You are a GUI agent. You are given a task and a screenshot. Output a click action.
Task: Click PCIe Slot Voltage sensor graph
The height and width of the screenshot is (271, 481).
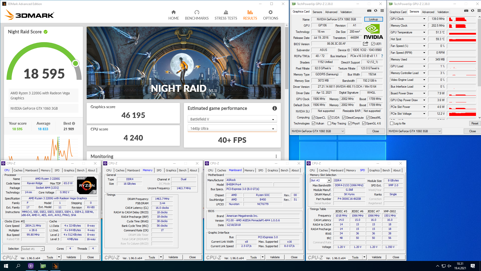pos(461,114)
